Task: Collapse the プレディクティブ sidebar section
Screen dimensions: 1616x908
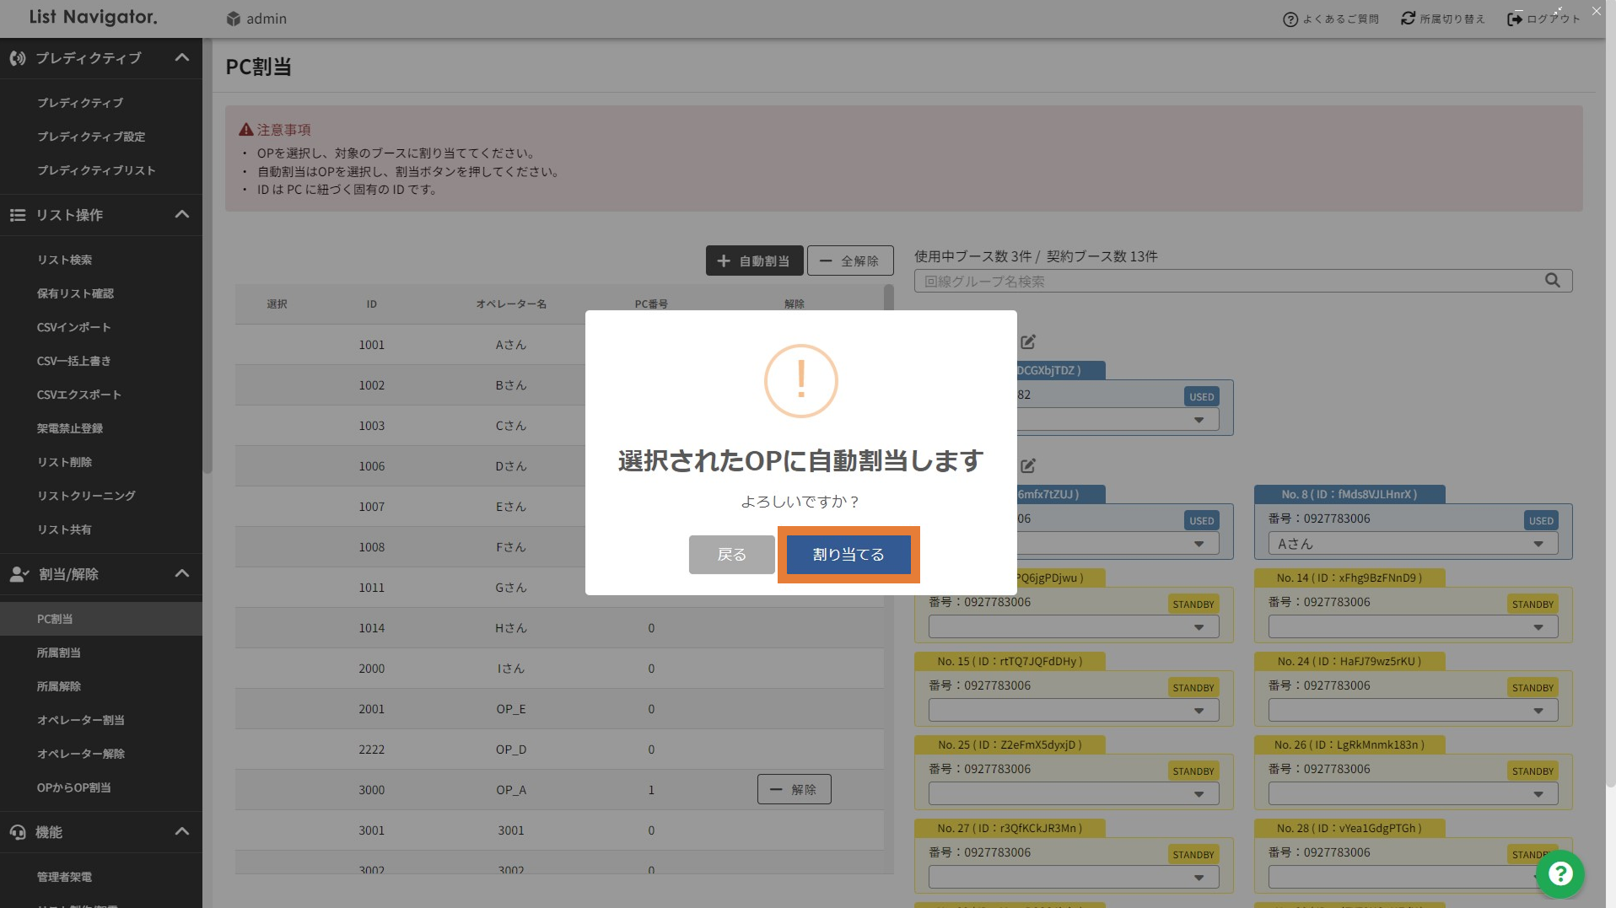Action: 181,58
